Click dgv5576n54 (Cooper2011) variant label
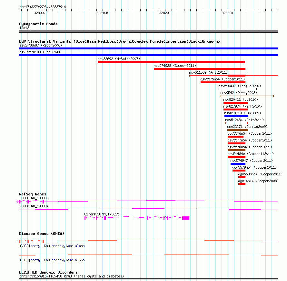This screenshot has width=287, height=281. click(250, 133)
